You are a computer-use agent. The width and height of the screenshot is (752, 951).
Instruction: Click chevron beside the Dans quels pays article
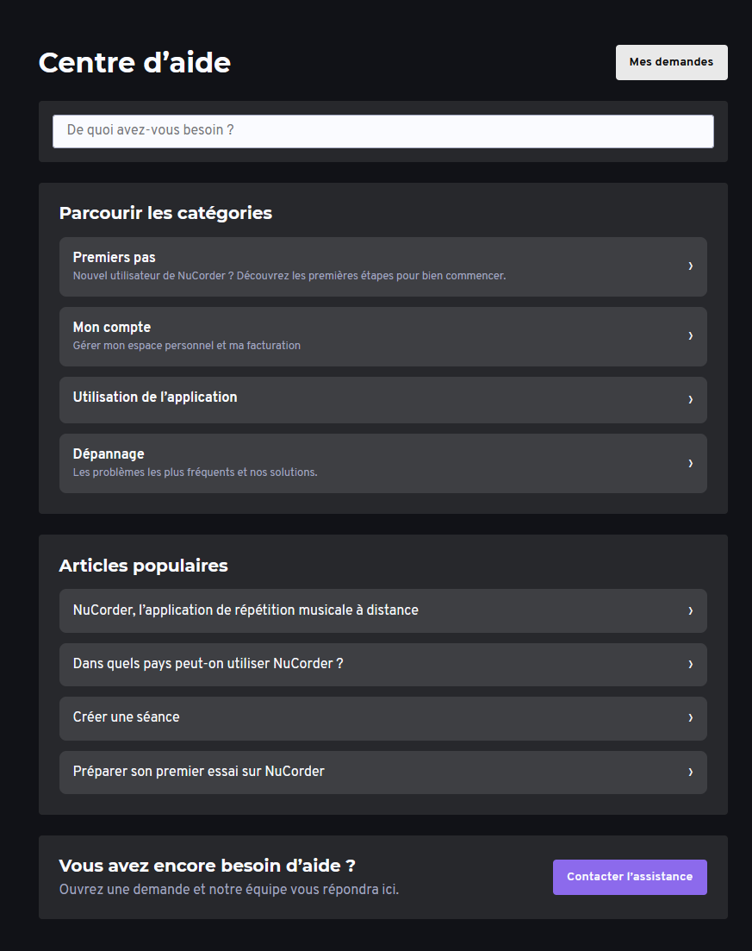click(690, 664)
